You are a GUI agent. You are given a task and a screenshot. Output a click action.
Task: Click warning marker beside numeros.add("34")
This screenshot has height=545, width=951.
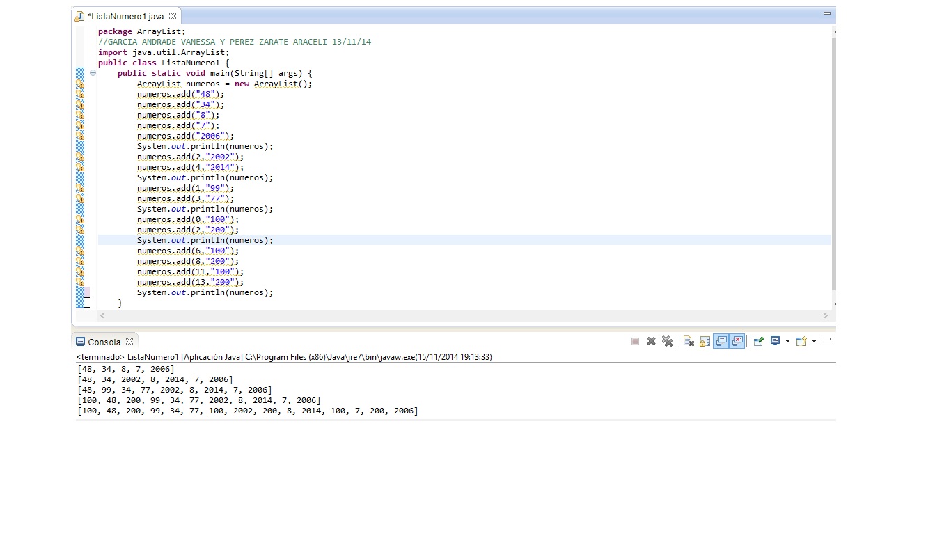pos(80,104)
